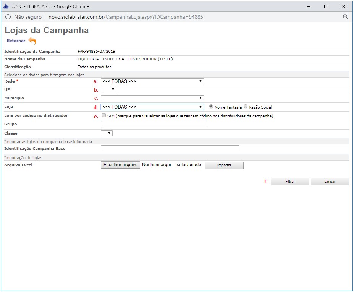The width and height of the screenshot is (354, 292).
Task: Click the Identificação Campanha Base input field
Action: pos(170,149)
